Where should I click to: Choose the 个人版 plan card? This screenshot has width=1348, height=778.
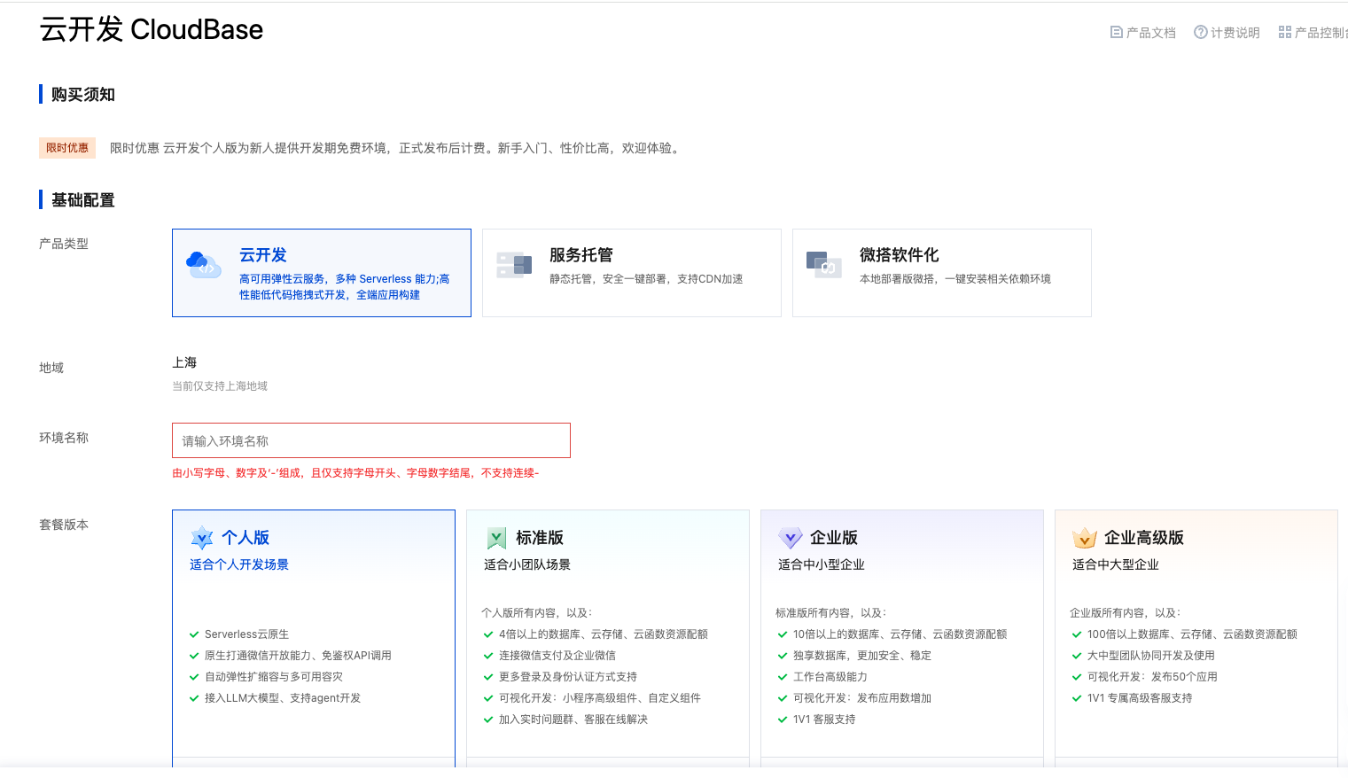point(314,638)
